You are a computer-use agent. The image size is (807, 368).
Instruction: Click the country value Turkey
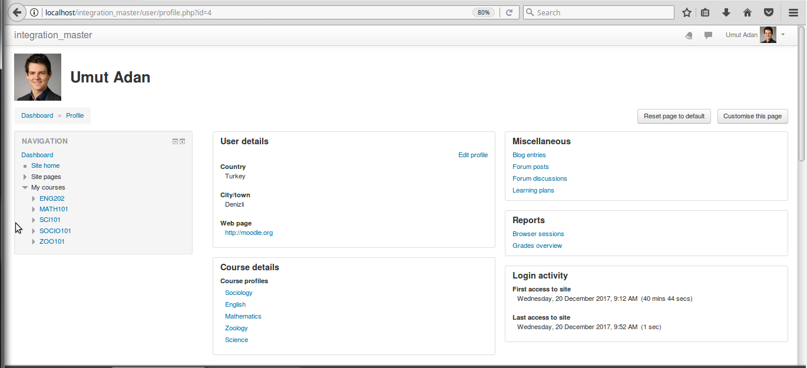click(235, 176)
